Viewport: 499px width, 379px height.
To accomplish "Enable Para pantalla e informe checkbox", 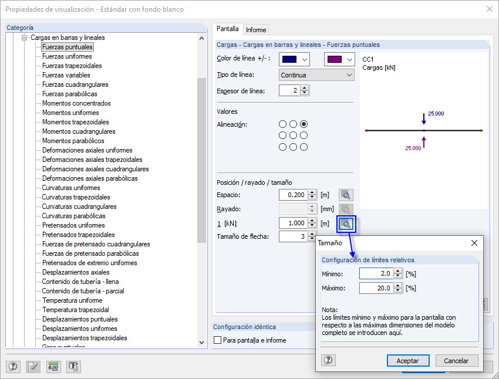I will (218, 340).
